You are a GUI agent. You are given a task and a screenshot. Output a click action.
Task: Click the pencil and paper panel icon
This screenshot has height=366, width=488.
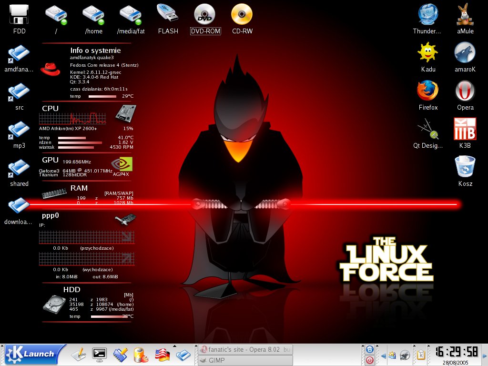(x=79, y=355)
